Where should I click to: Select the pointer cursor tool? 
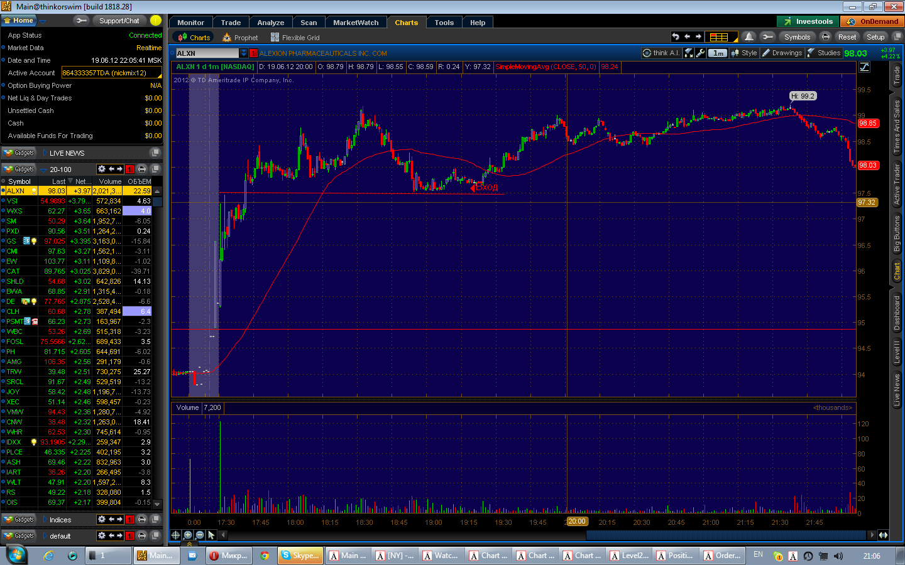[211, 535]
